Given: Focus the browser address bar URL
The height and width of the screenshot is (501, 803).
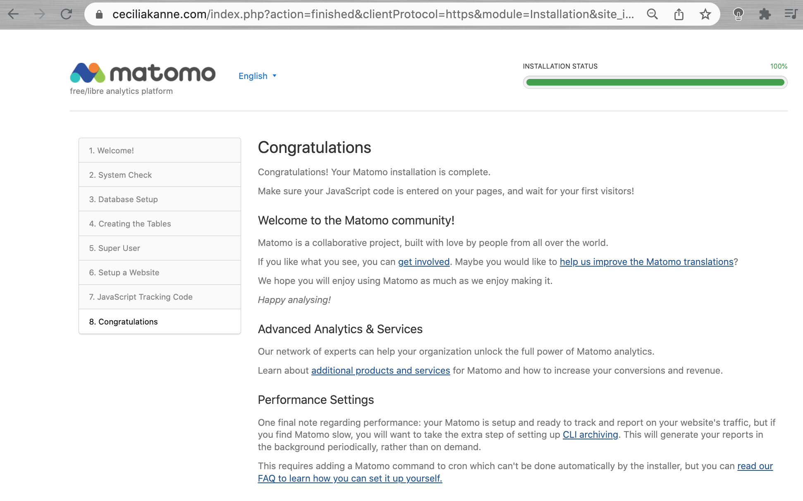Looking at the screenshot, I should (373, 14).
